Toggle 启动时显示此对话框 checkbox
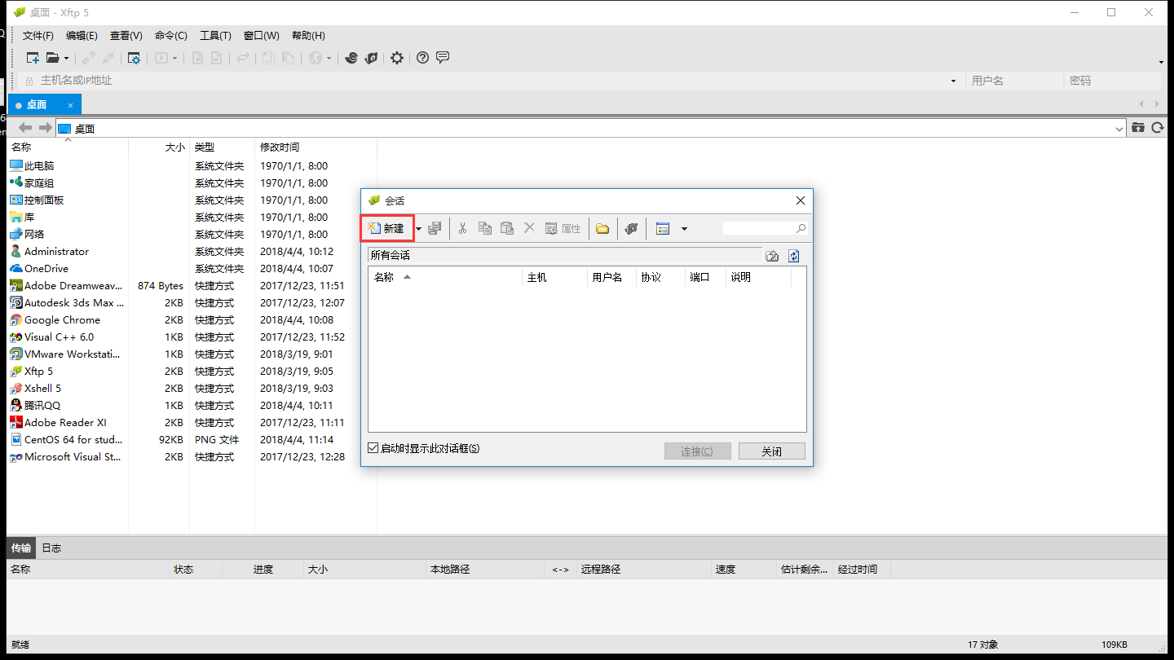Viewport: 1174px width, 660px height. pos(373,448)
